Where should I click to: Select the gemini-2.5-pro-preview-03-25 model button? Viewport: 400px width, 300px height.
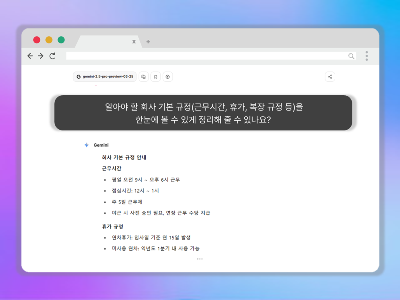point(105,77)
